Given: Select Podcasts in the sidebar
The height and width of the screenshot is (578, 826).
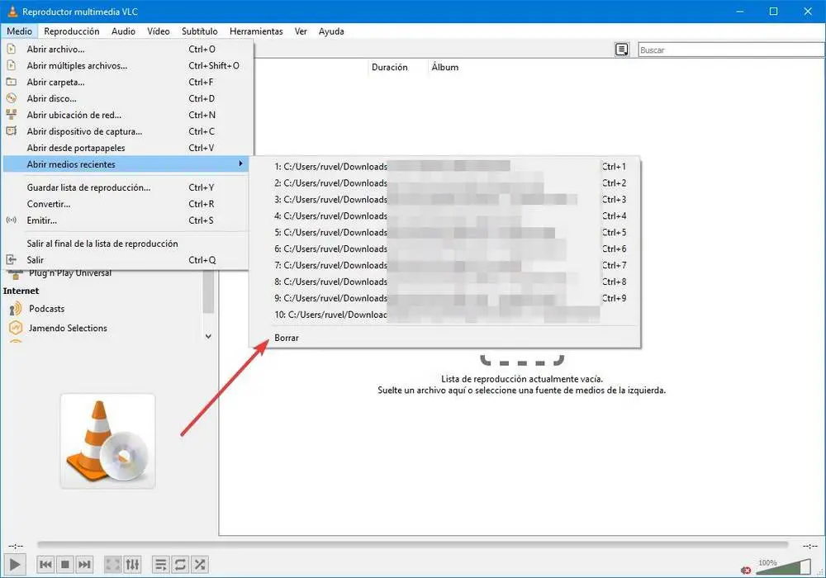Looking at the screenshot, I should tap(46, 309).
